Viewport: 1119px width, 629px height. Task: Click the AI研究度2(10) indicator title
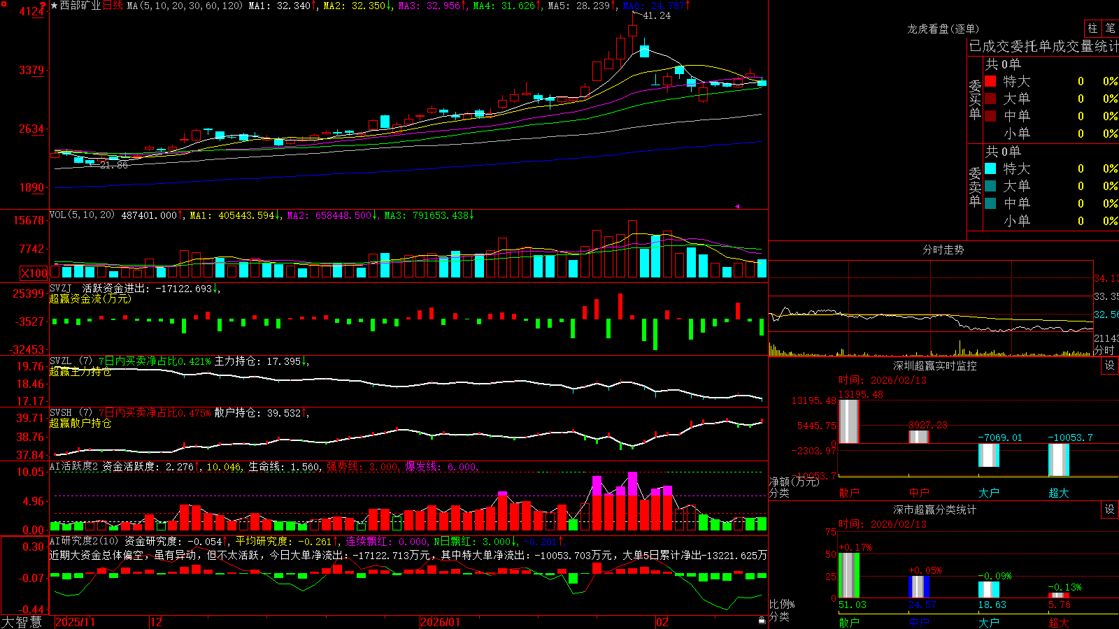[84, 541]
